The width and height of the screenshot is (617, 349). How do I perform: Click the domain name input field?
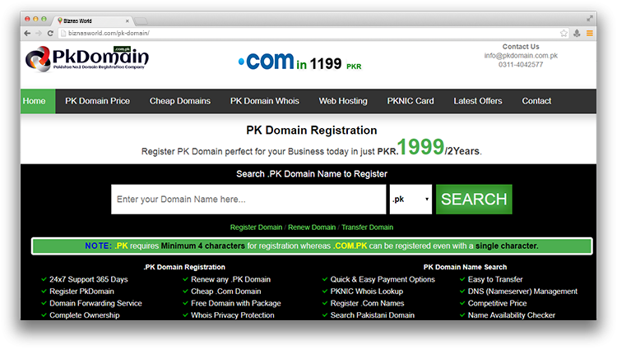[x=248, y=200]
